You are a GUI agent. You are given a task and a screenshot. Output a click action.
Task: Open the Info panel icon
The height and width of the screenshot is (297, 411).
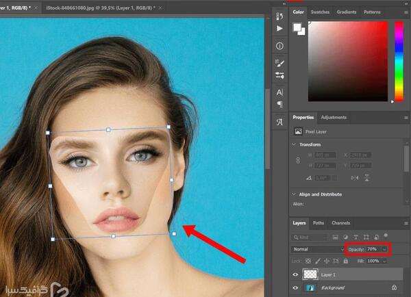[x=279, y=46]
